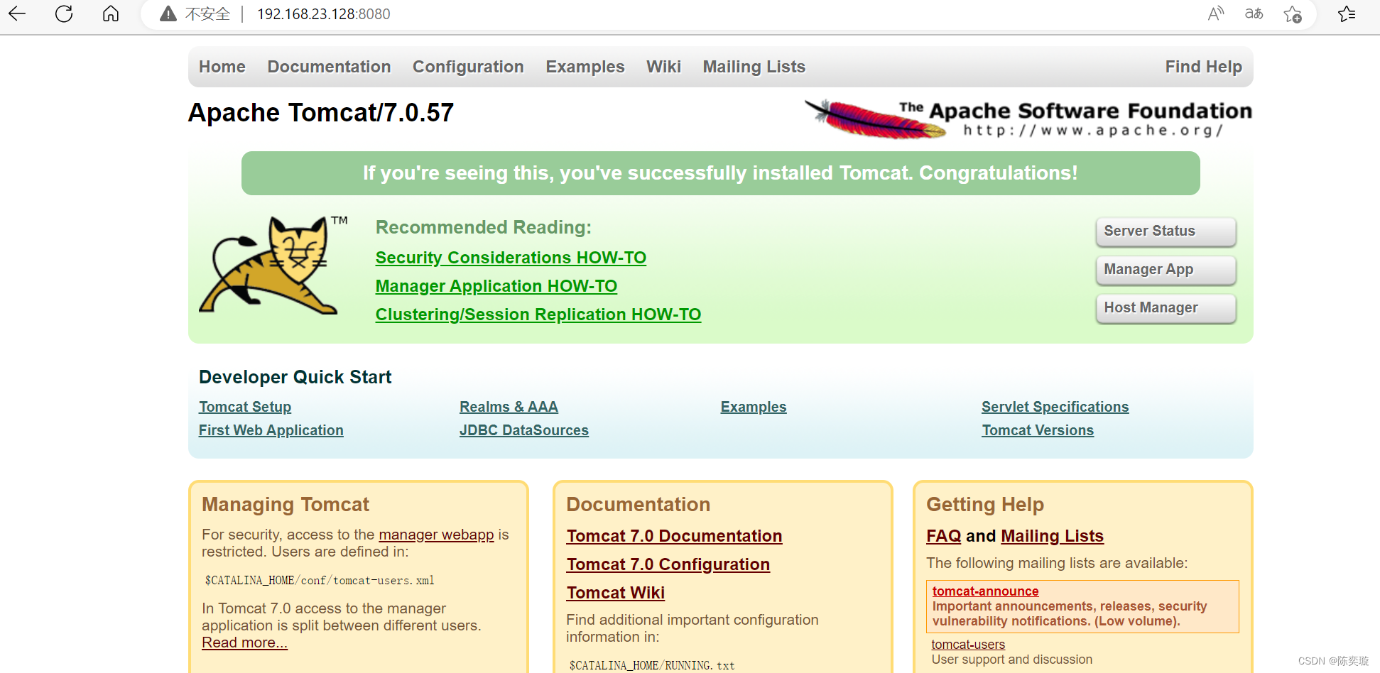
Task: Click the Host Manager button
Action: 1166,308
